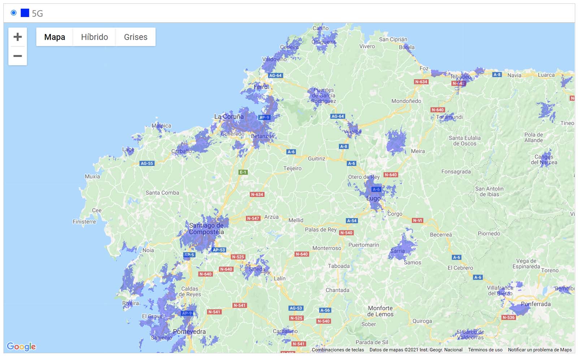Image resolution: width=578 pixels, height=356 pixels.
Task: Click the green E-1 road shield
Action: point(243,172)
